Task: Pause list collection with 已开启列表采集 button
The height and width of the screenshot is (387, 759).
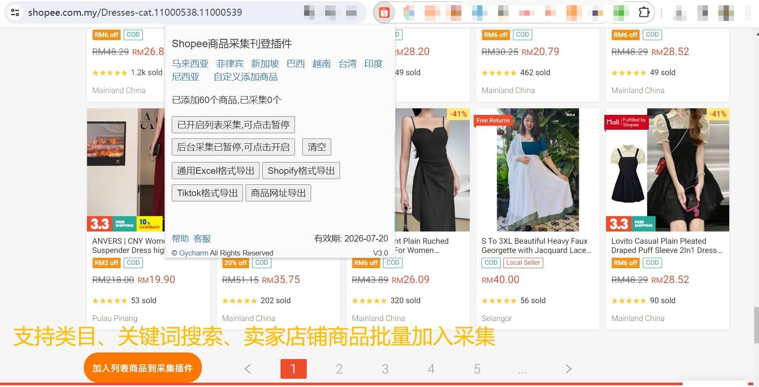Action: pos(233,124)
